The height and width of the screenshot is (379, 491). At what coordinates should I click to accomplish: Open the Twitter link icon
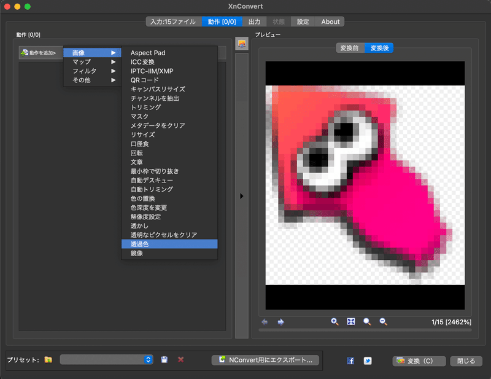(x=368, y=361)
